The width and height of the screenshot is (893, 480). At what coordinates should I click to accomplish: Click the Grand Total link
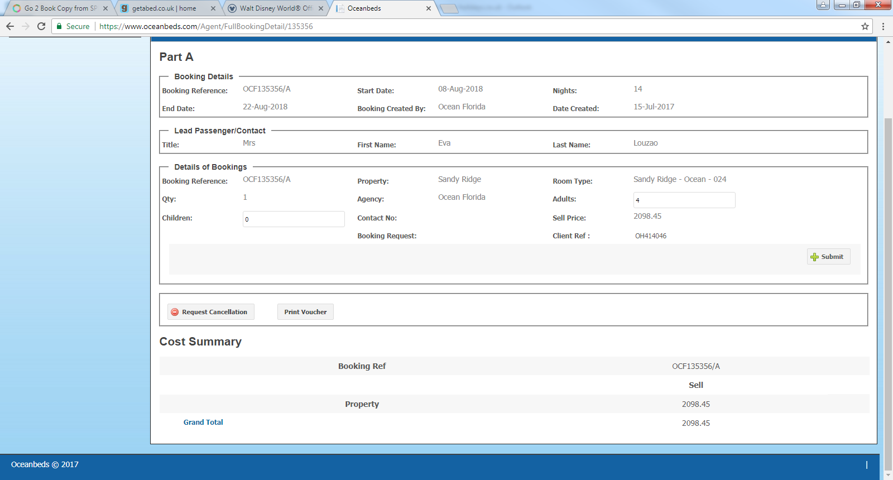click(x=203, y=423)
